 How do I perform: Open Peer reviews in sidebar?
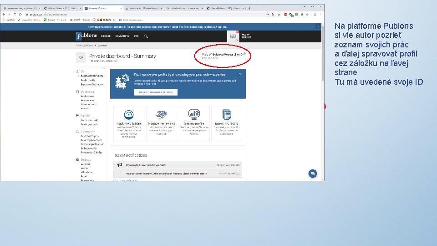click(87, 100)
